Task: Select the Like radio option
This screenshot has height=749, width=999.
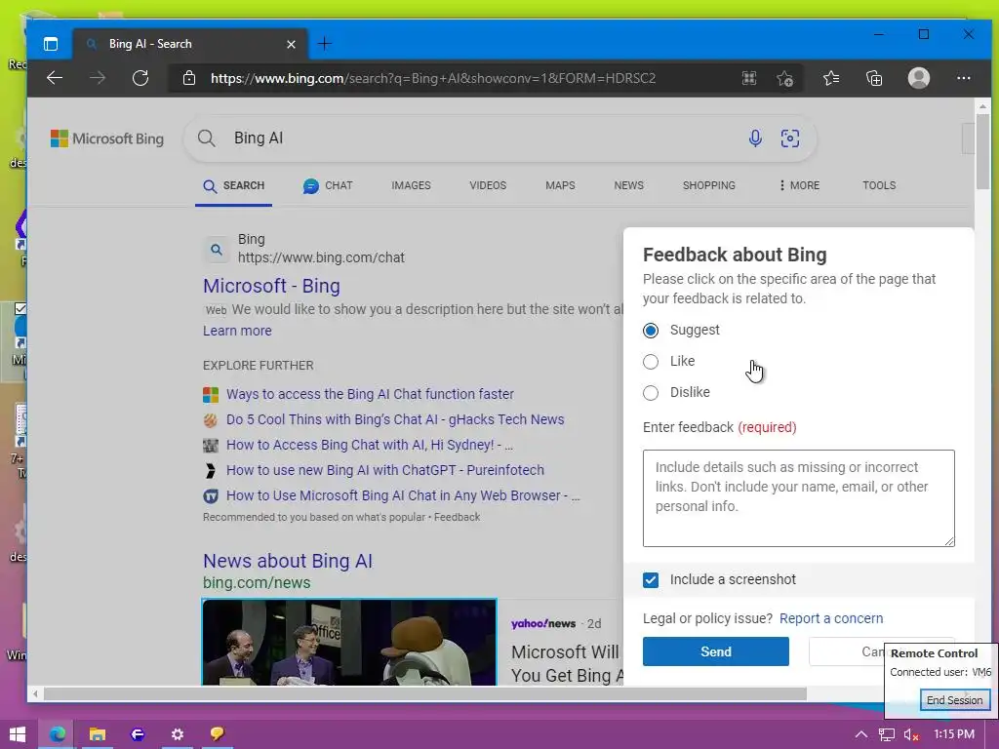Action: coord(651,361)
